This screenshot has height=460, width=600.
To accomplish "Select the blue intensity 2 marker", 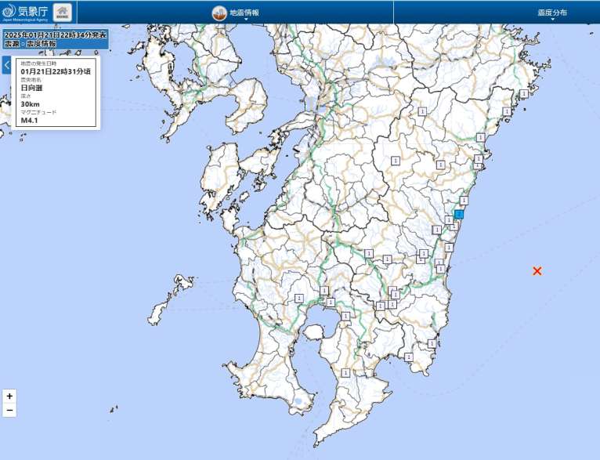I will (x=459, y=214).
